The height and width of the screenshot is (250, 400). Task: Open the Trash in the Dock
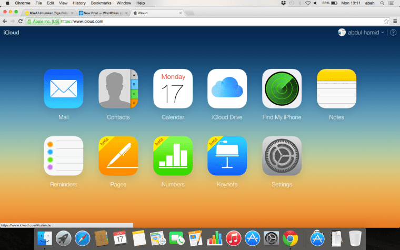(x=355, y=238)
